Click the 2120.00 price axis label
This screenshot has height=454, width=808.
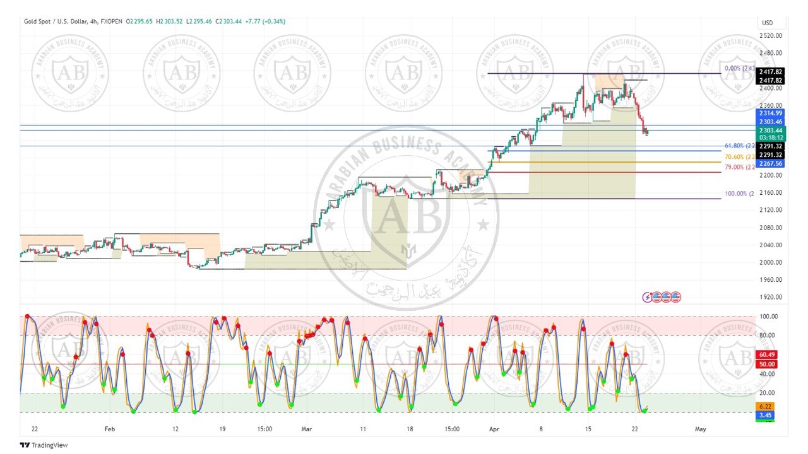771,210
